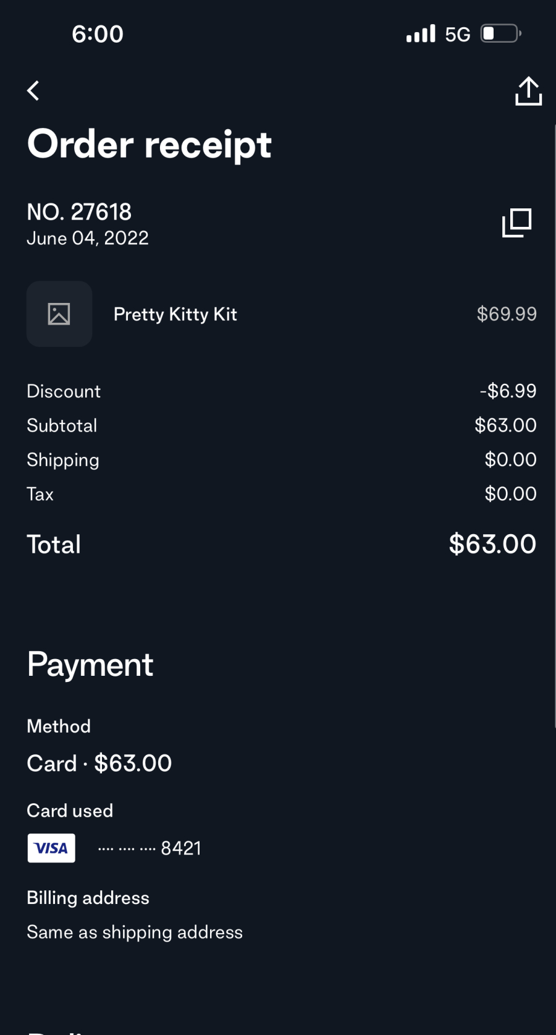Tap the item price $69.99

(507, 314)
